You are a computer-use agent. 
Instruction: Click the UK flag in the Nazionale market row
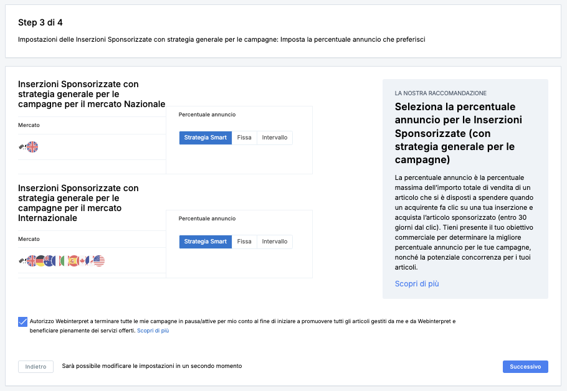[32, 147]
